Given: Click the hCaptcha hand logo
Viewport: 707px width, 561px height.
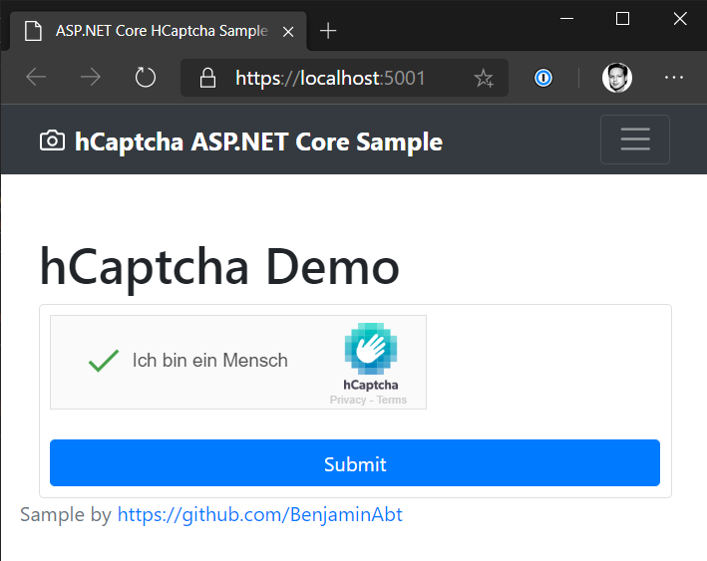Looking at the screenshot, I should 371,349.
